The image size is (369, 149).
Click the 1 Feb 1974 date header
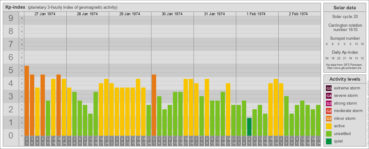tap(256, 14)
